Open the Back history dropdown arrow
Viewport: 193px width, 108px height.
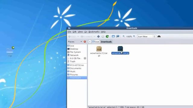(x=78, y=37)
